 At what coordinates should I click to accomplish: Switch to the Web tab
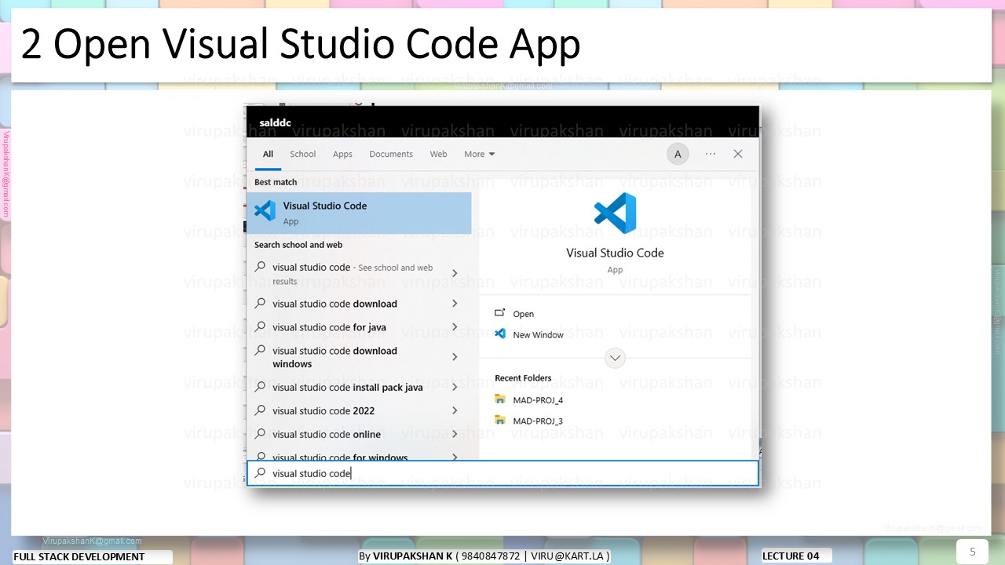[x=438, y=155]
